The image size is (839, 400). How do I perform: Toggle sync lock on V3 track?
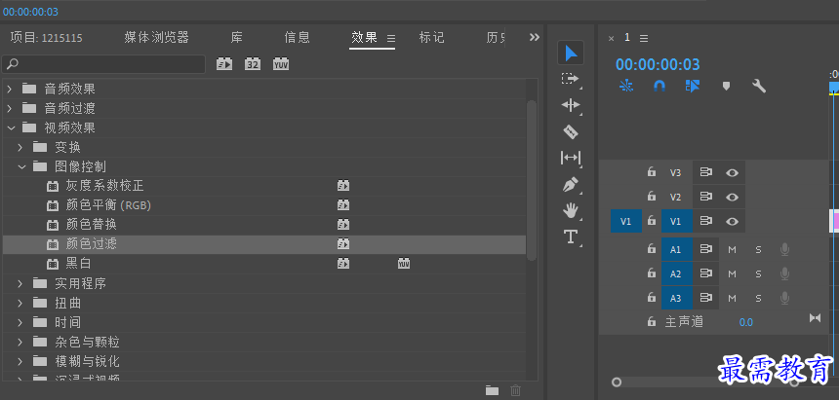click(705, 172)
